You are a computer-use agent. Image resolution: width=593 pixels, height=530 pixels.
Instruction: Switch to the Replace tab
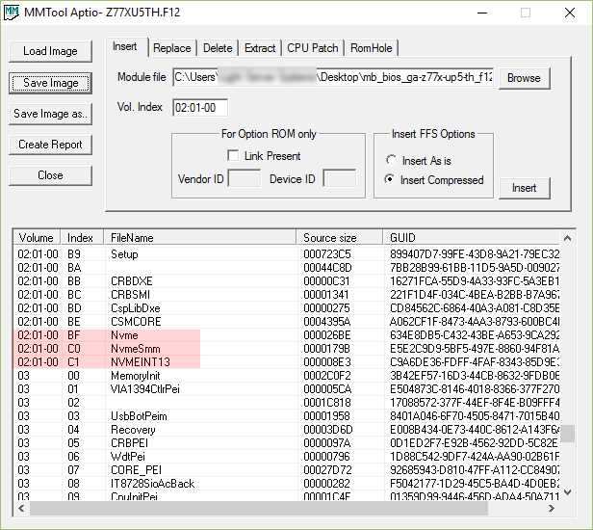click(172, 48)
